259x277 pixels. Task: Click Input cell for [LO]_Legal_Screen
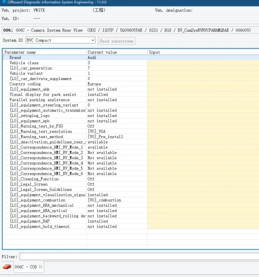pyautogui.click(x=203, y=184)
